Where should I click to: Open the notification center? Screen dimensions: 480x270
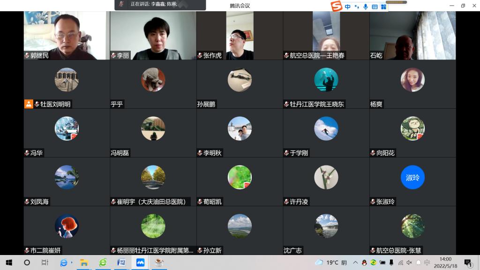click(x=467, y=262)
